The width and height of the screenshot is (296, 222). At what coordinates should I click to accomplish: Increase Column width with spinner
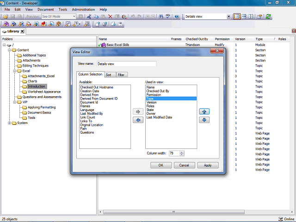pyautogui.click(x=182, y=152)
